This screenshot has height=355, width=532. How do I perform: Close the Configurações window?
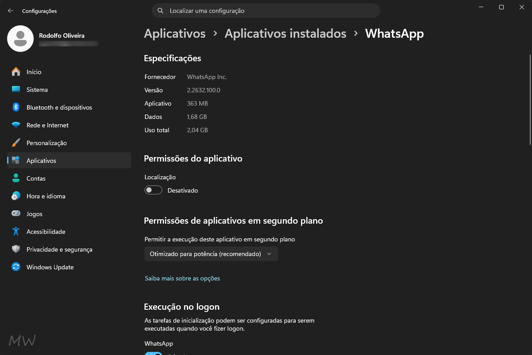coord(522,7)
